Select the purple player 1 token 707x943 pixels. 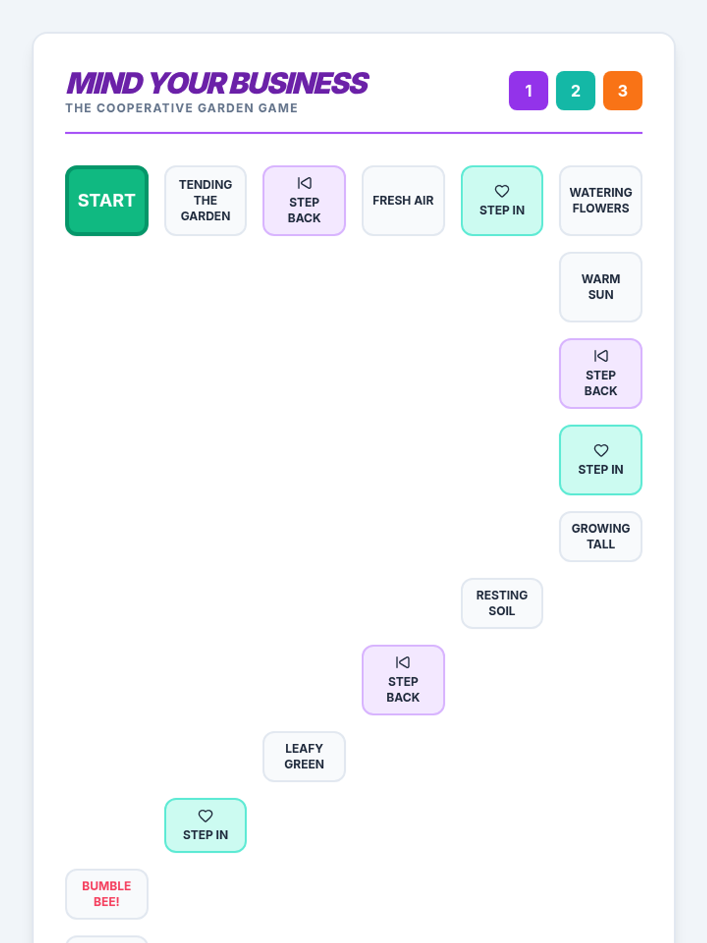pos(528,91)
